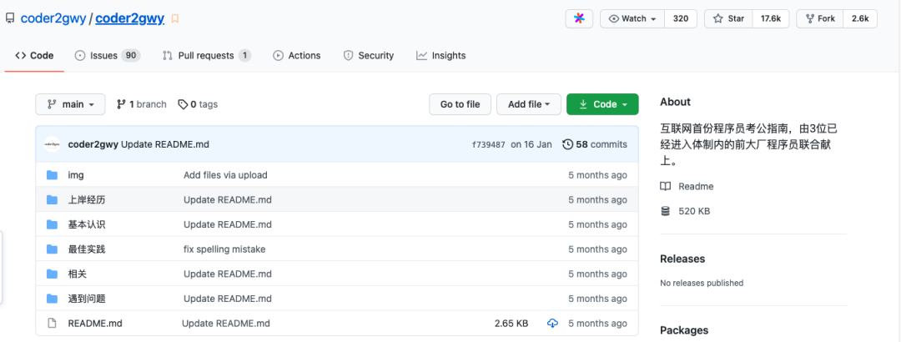Click the Packages heading

coord(684,330)
